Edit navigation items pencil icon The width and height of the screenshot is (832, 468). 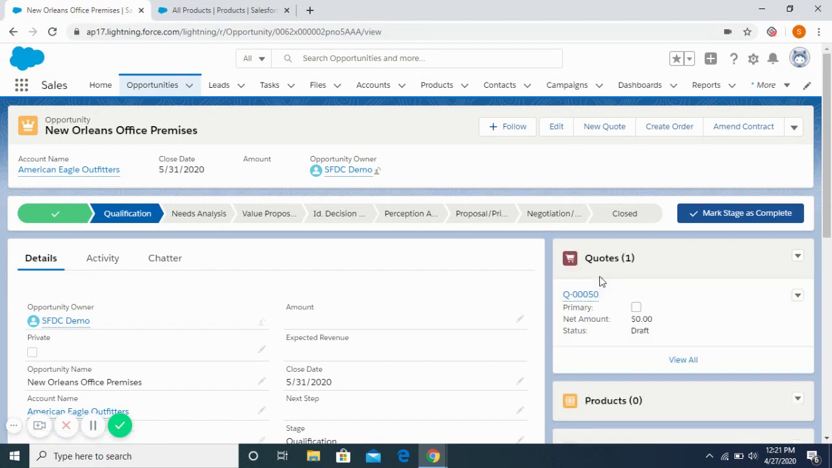[807, 85]
